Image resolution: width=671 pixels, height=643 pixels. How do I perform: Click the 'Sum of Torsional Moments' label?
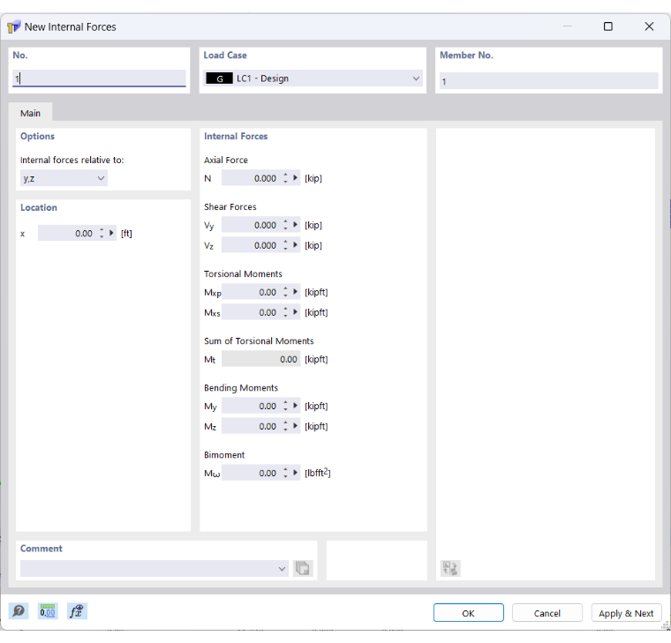[x=259, y=340]
